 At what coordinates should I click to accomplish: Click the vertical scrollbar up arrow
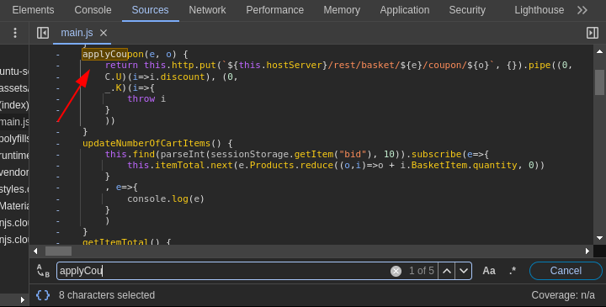(599, 51)
